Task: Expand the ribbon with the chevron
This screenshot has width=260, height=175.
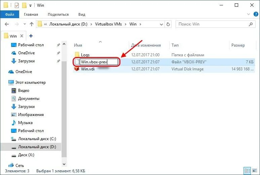Action: 248,14
